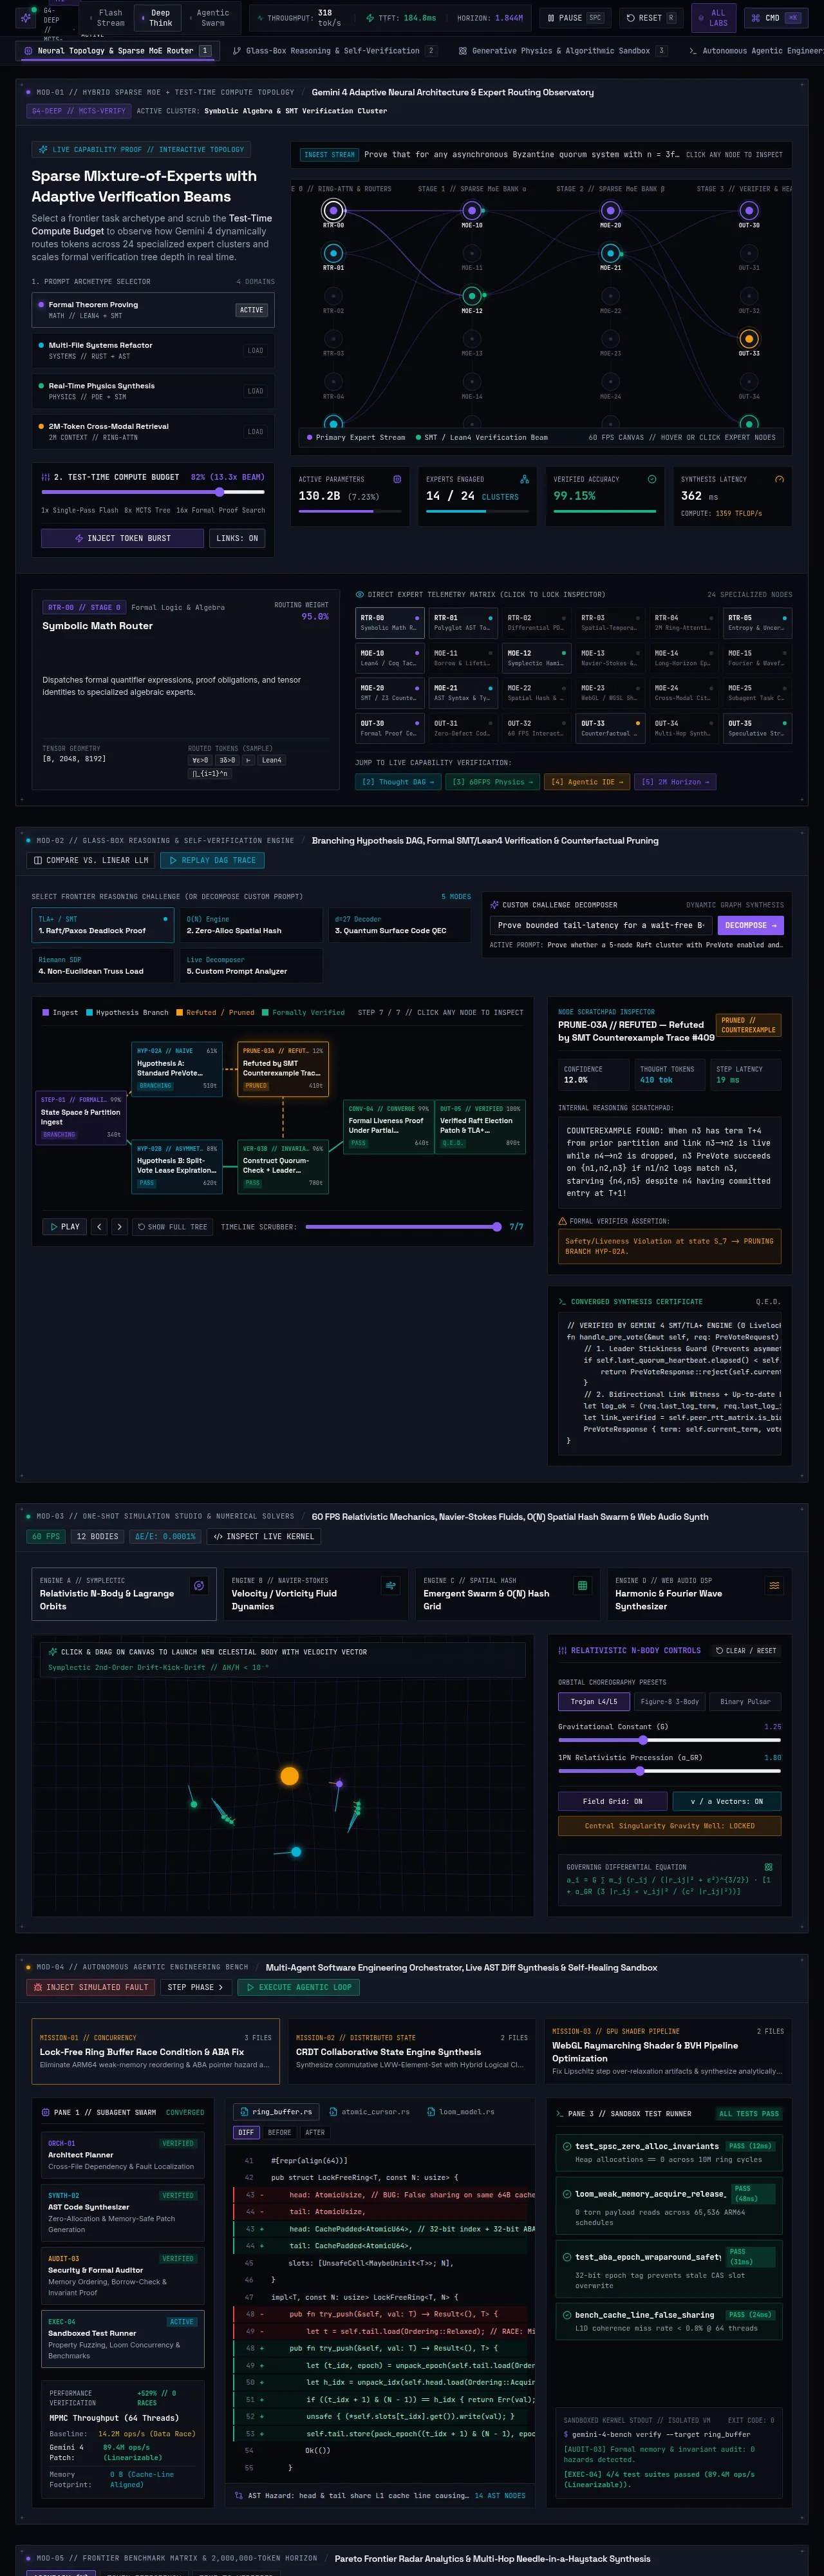Viewport: 824px width, 2576px height.
Task: Jump to [4] Agentic IDE
Action: 587,782
